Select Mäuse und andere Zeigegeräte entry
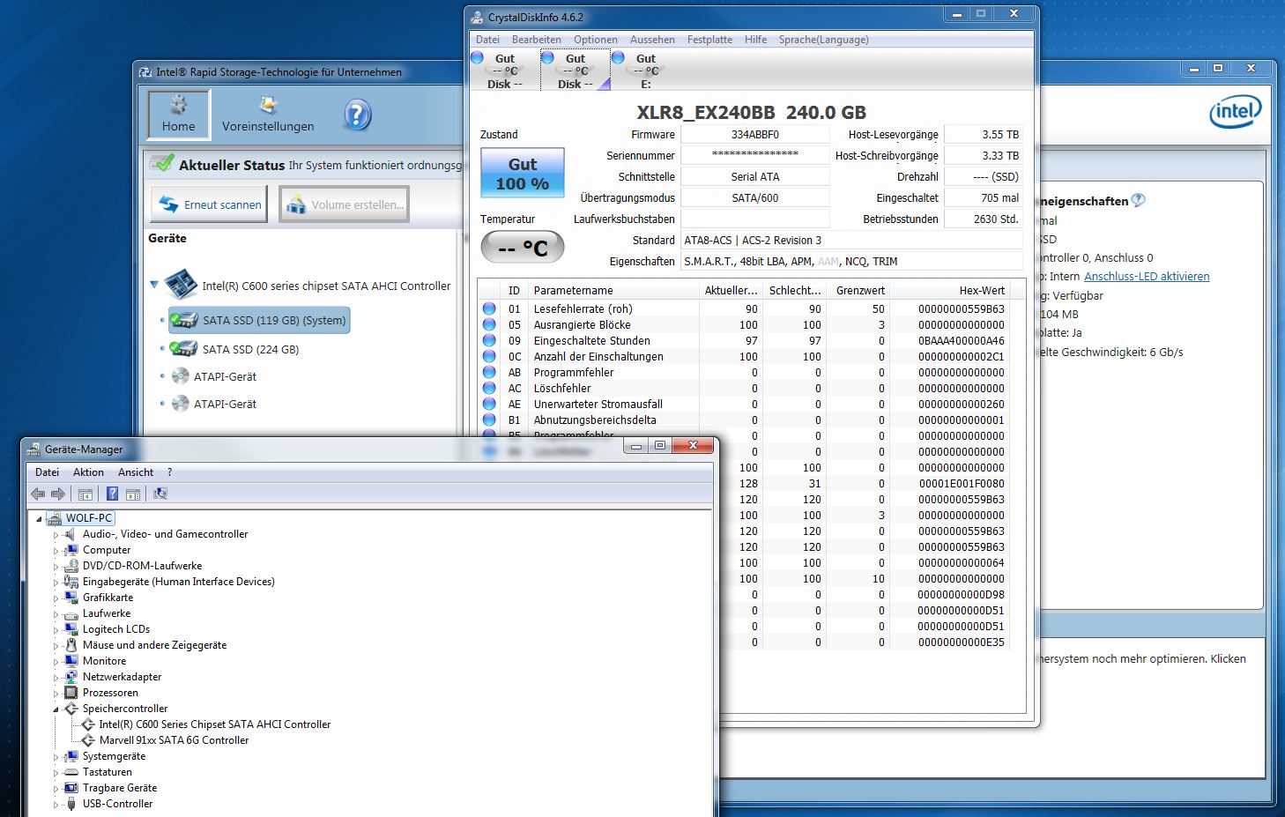Viewport: 1285px width, 817px height. click(154, 645)
